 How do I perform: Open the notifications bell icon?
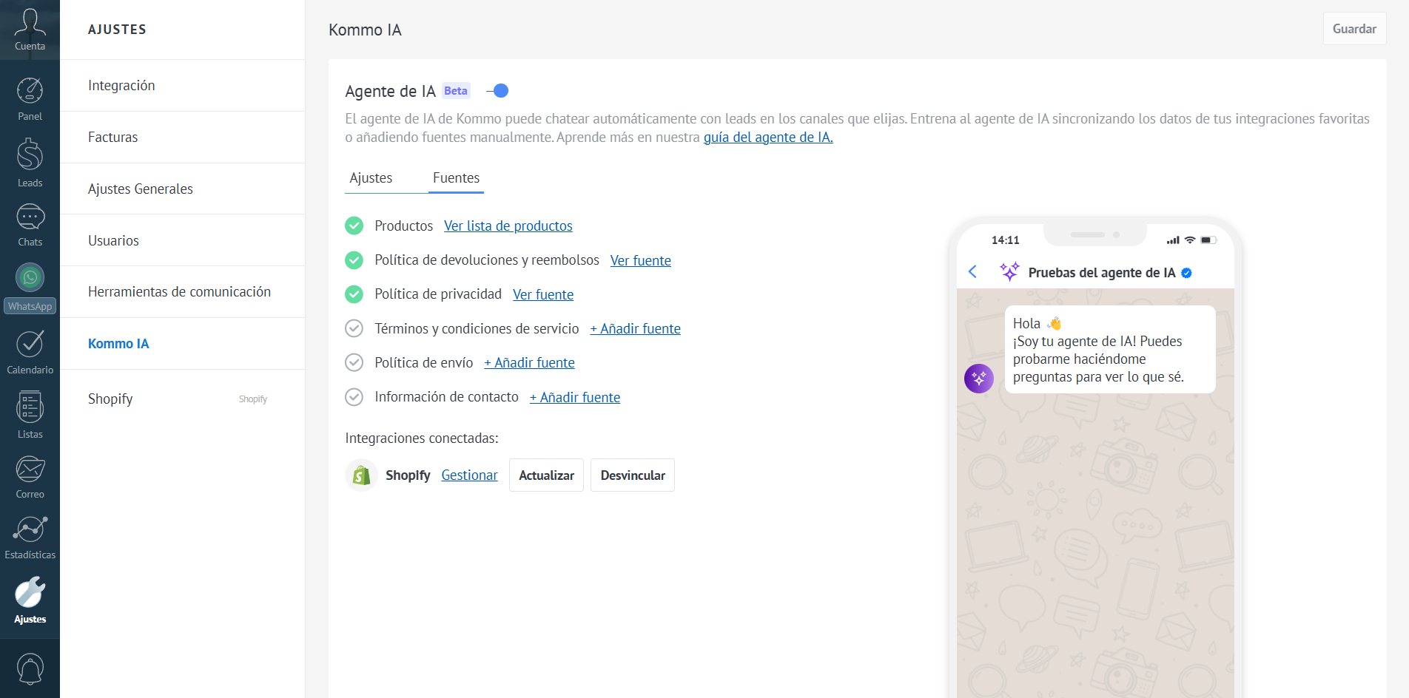(30, 668)
